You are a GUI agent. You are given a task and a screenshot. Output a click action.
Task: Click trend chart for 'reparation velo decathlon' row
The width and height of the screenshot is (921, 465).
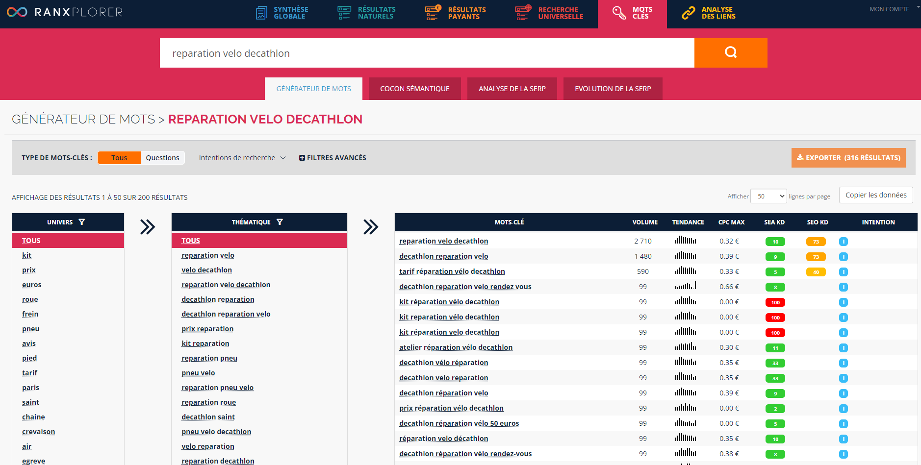[x=686, y=240]
